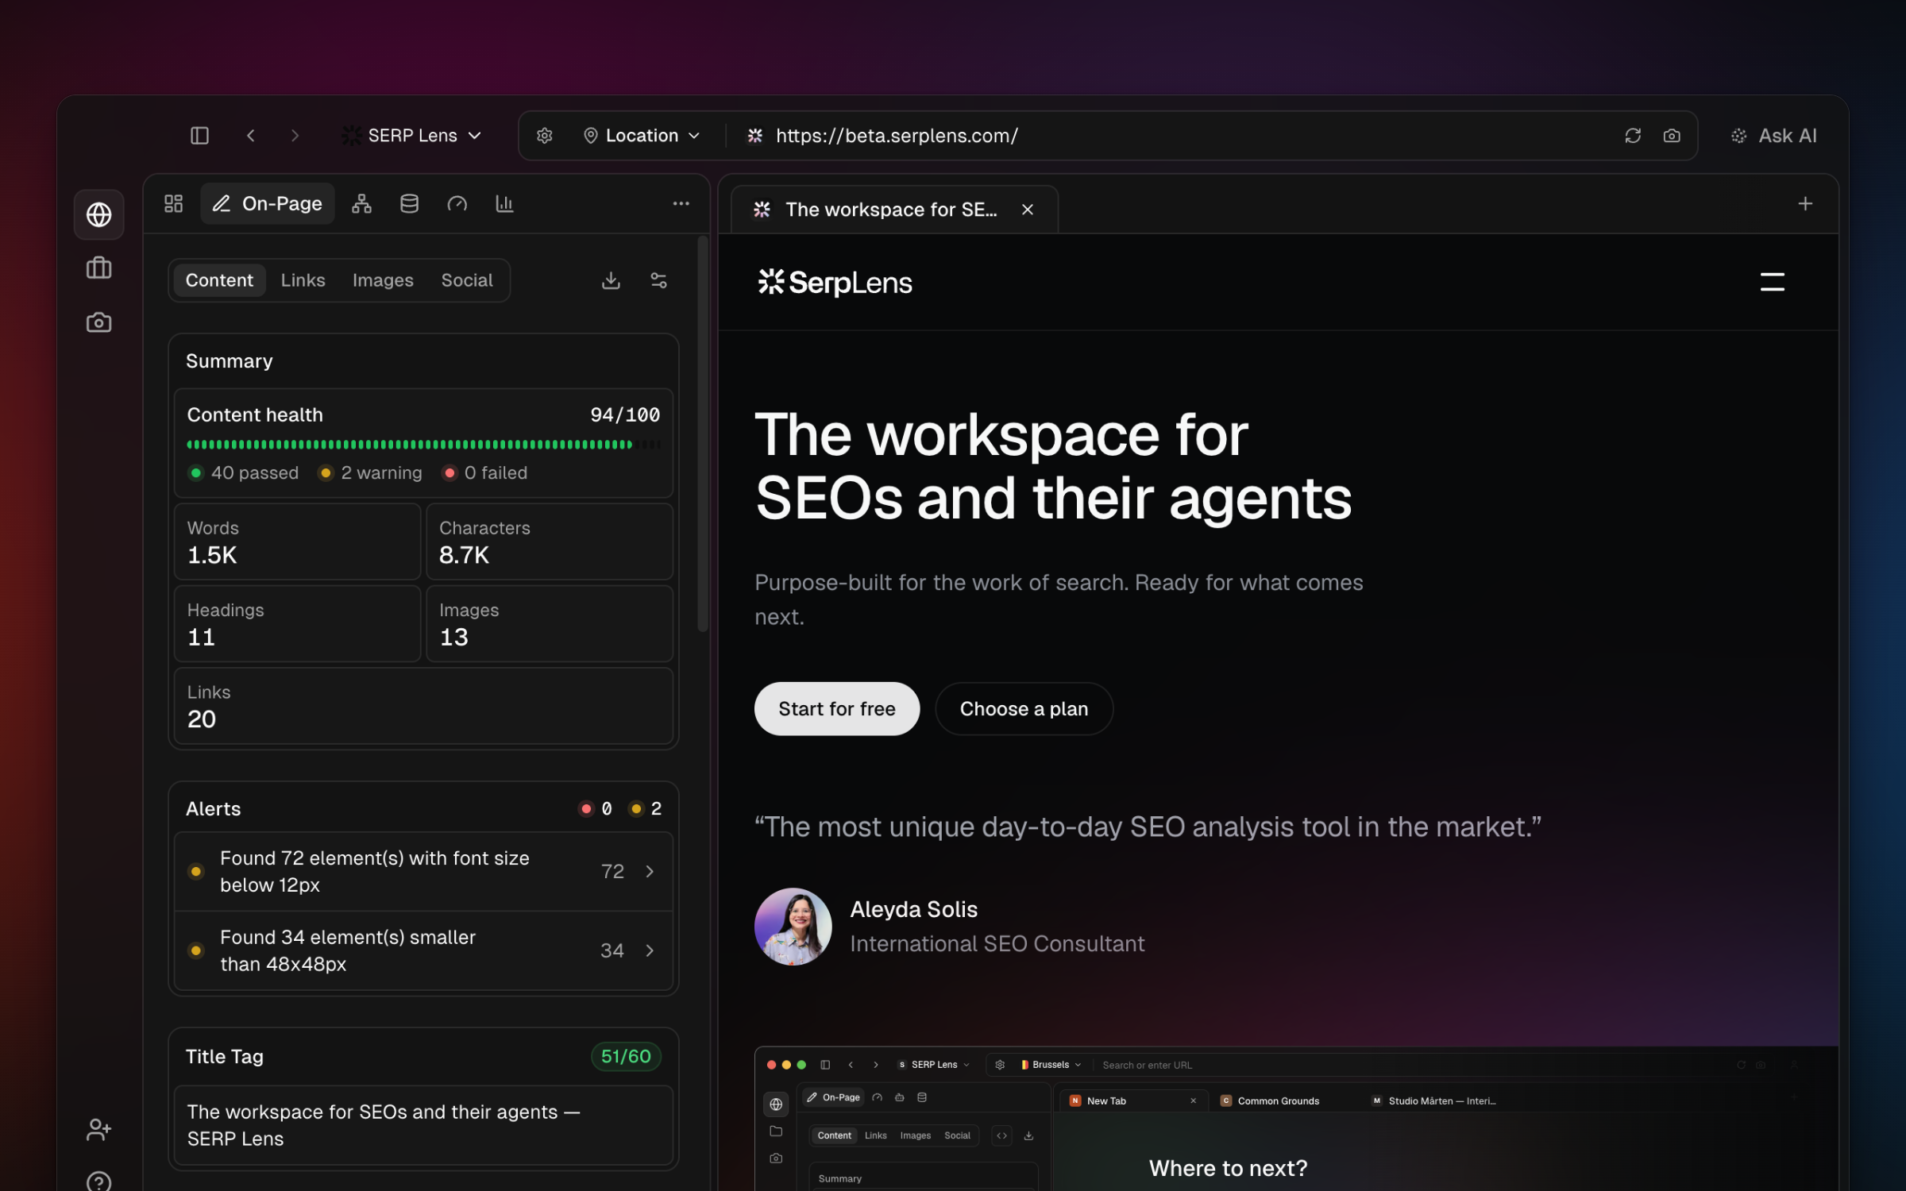Click the Alerts yellow warning count 2
This screenshot has height=1191, width=1906.
(x=646, y=809)
